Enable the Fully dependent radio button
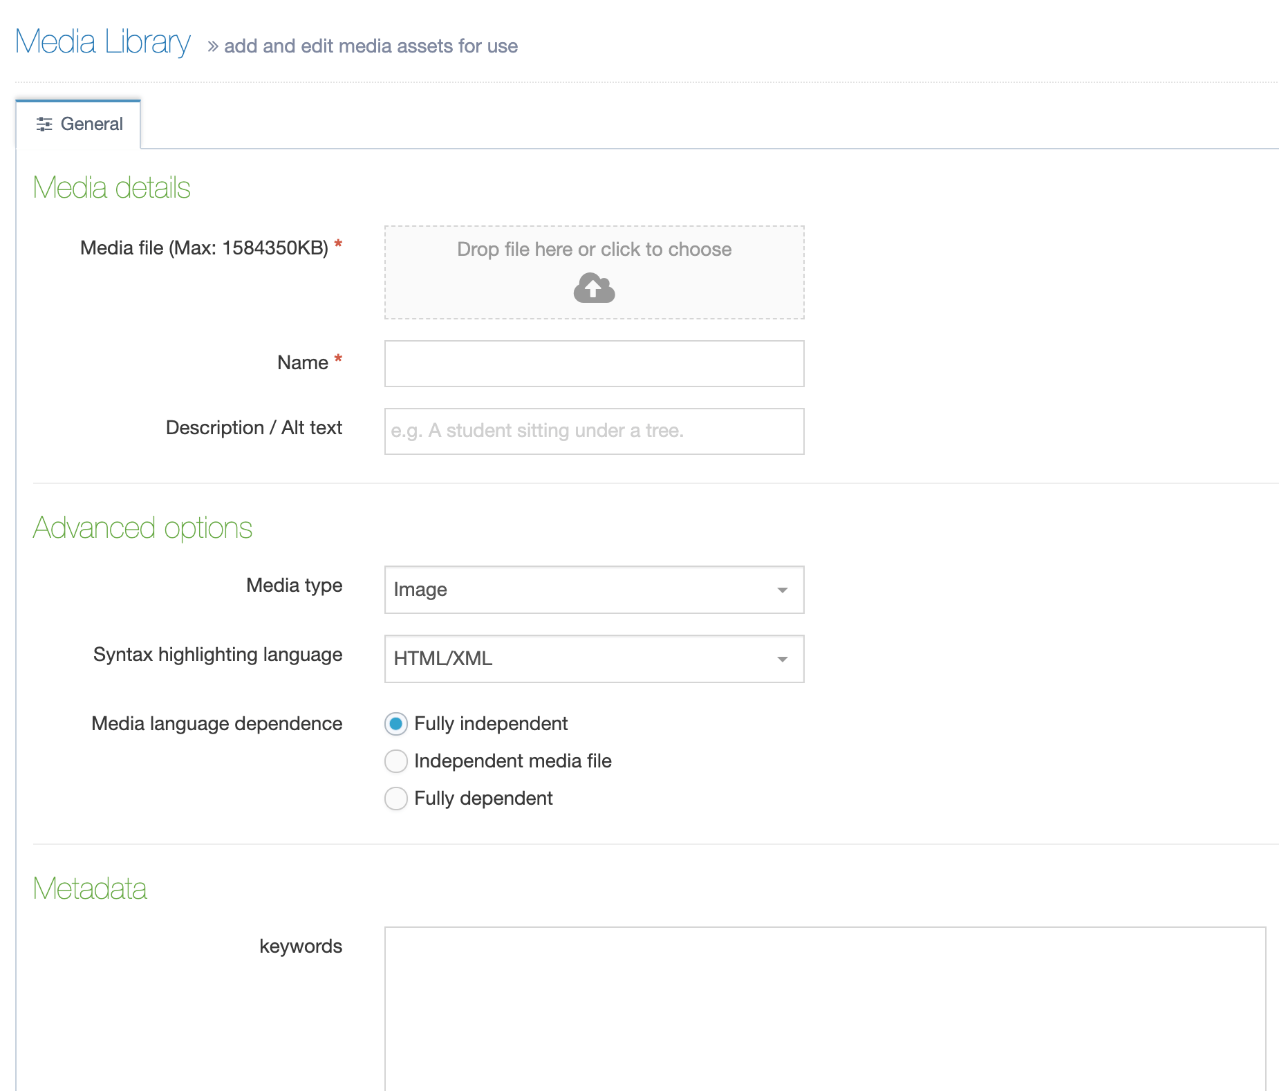 tap(395, 799)
